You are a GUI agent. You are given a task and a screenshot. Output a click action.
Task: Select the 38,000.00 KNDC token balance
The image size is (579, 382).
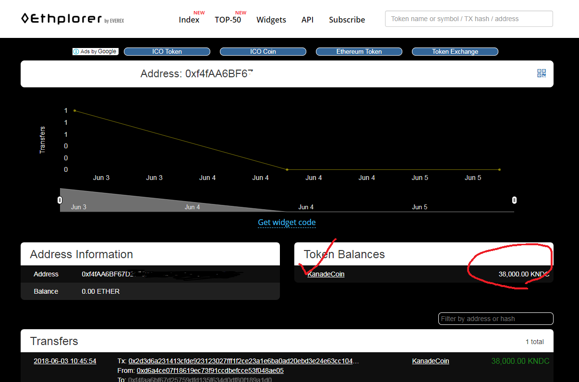tap(524, 274)
